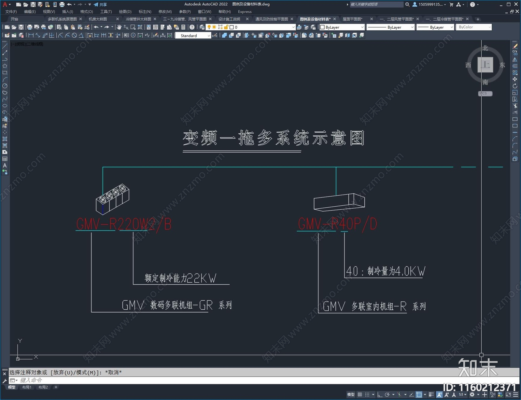Viewport: 521px width, 400px height.
Task: Toggle Polar tracking in status bar
Action: click(x=387, y=394)
